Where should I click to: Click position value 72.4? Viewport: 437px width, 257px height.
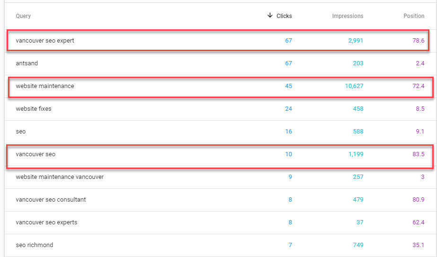pos(419,86)
